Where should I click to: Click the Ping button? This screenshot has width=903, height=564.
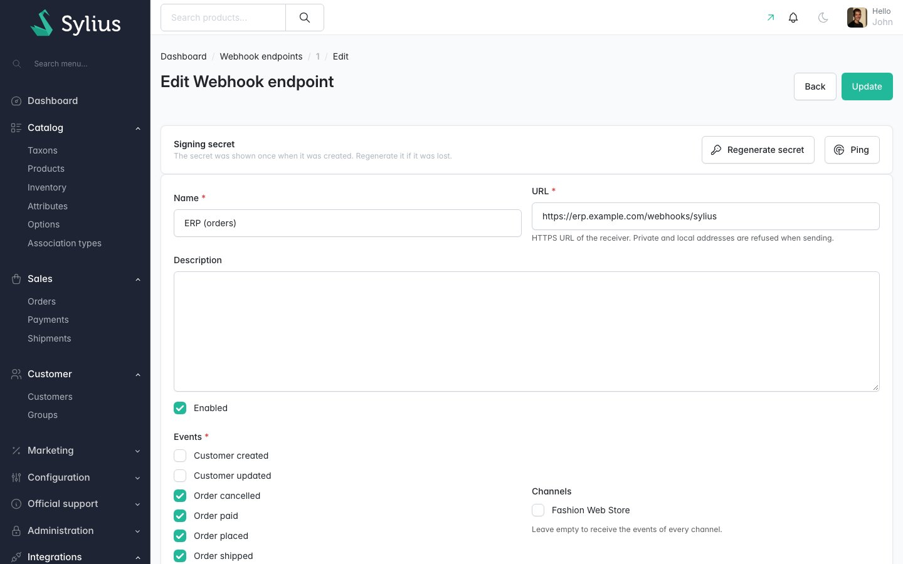(852, 150)
